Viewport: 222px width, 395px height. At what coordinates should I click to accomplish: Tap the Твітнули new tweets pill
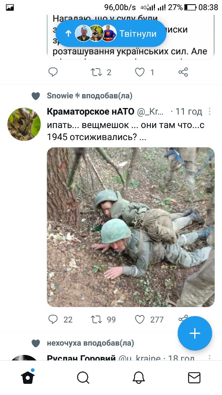click(111, 34)
